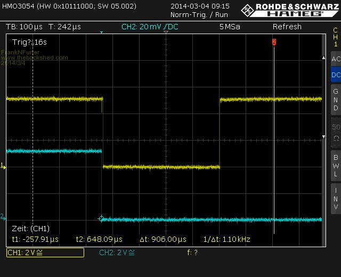
Task: Select the CH2: 2 V channel label
Action: coord(117,252)
